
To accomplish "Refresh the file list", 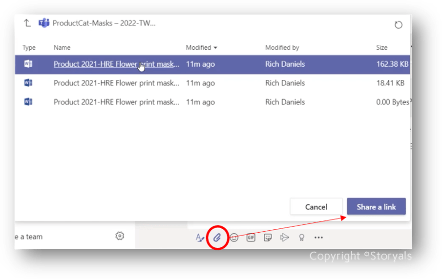I will 398,25.
